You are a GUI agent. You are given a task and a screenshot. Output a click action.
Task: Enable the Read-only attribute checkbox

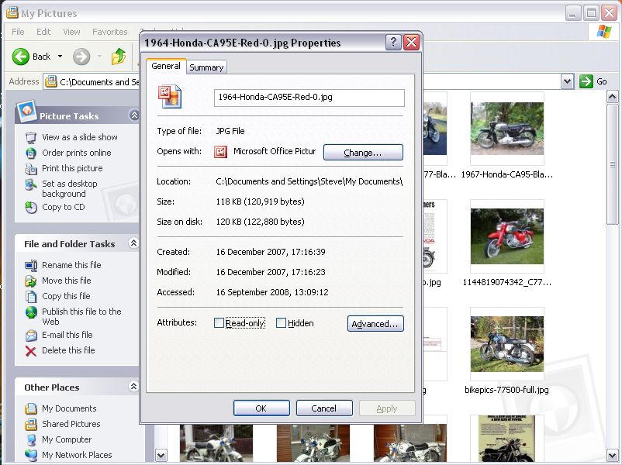tap(219, 323)
